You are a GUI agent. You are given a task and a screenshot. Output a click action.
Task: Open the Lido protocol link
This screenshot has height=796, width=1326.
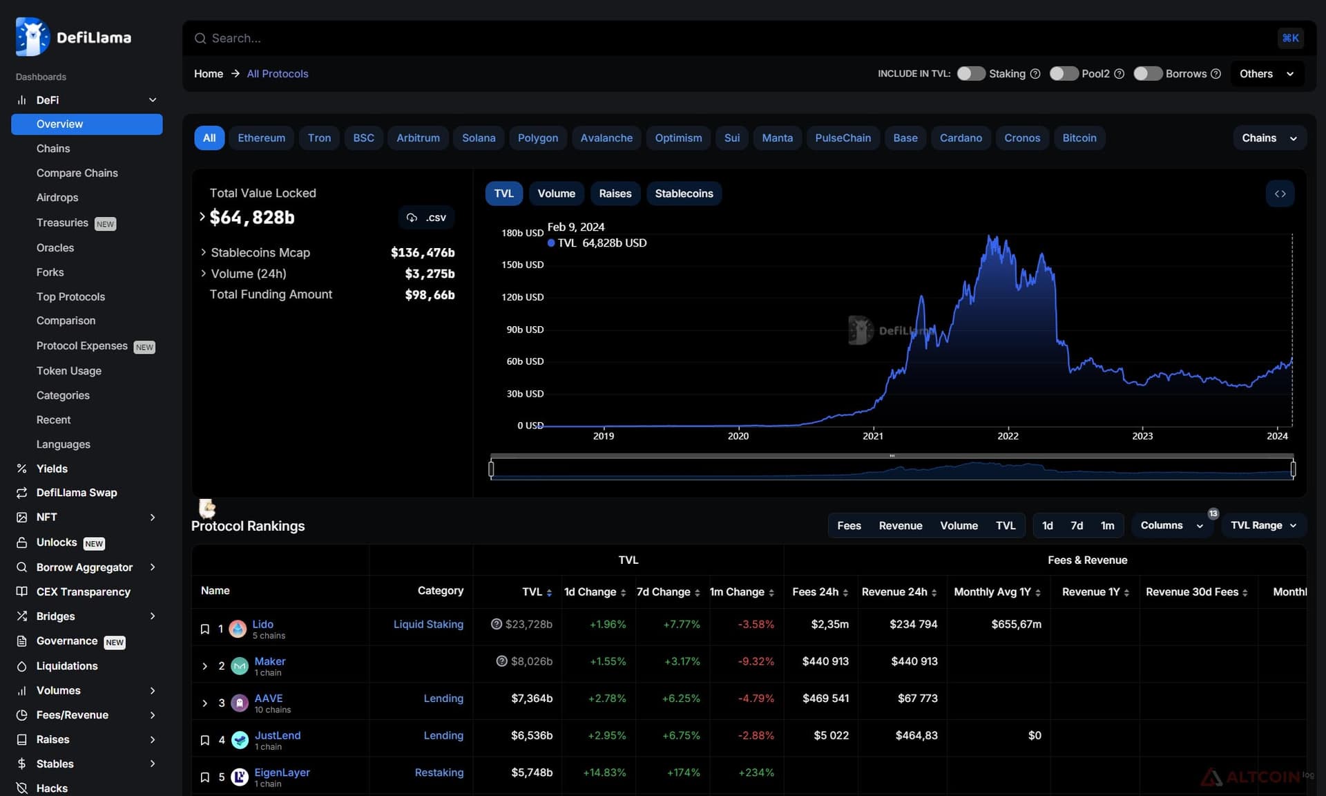point(262,624)
